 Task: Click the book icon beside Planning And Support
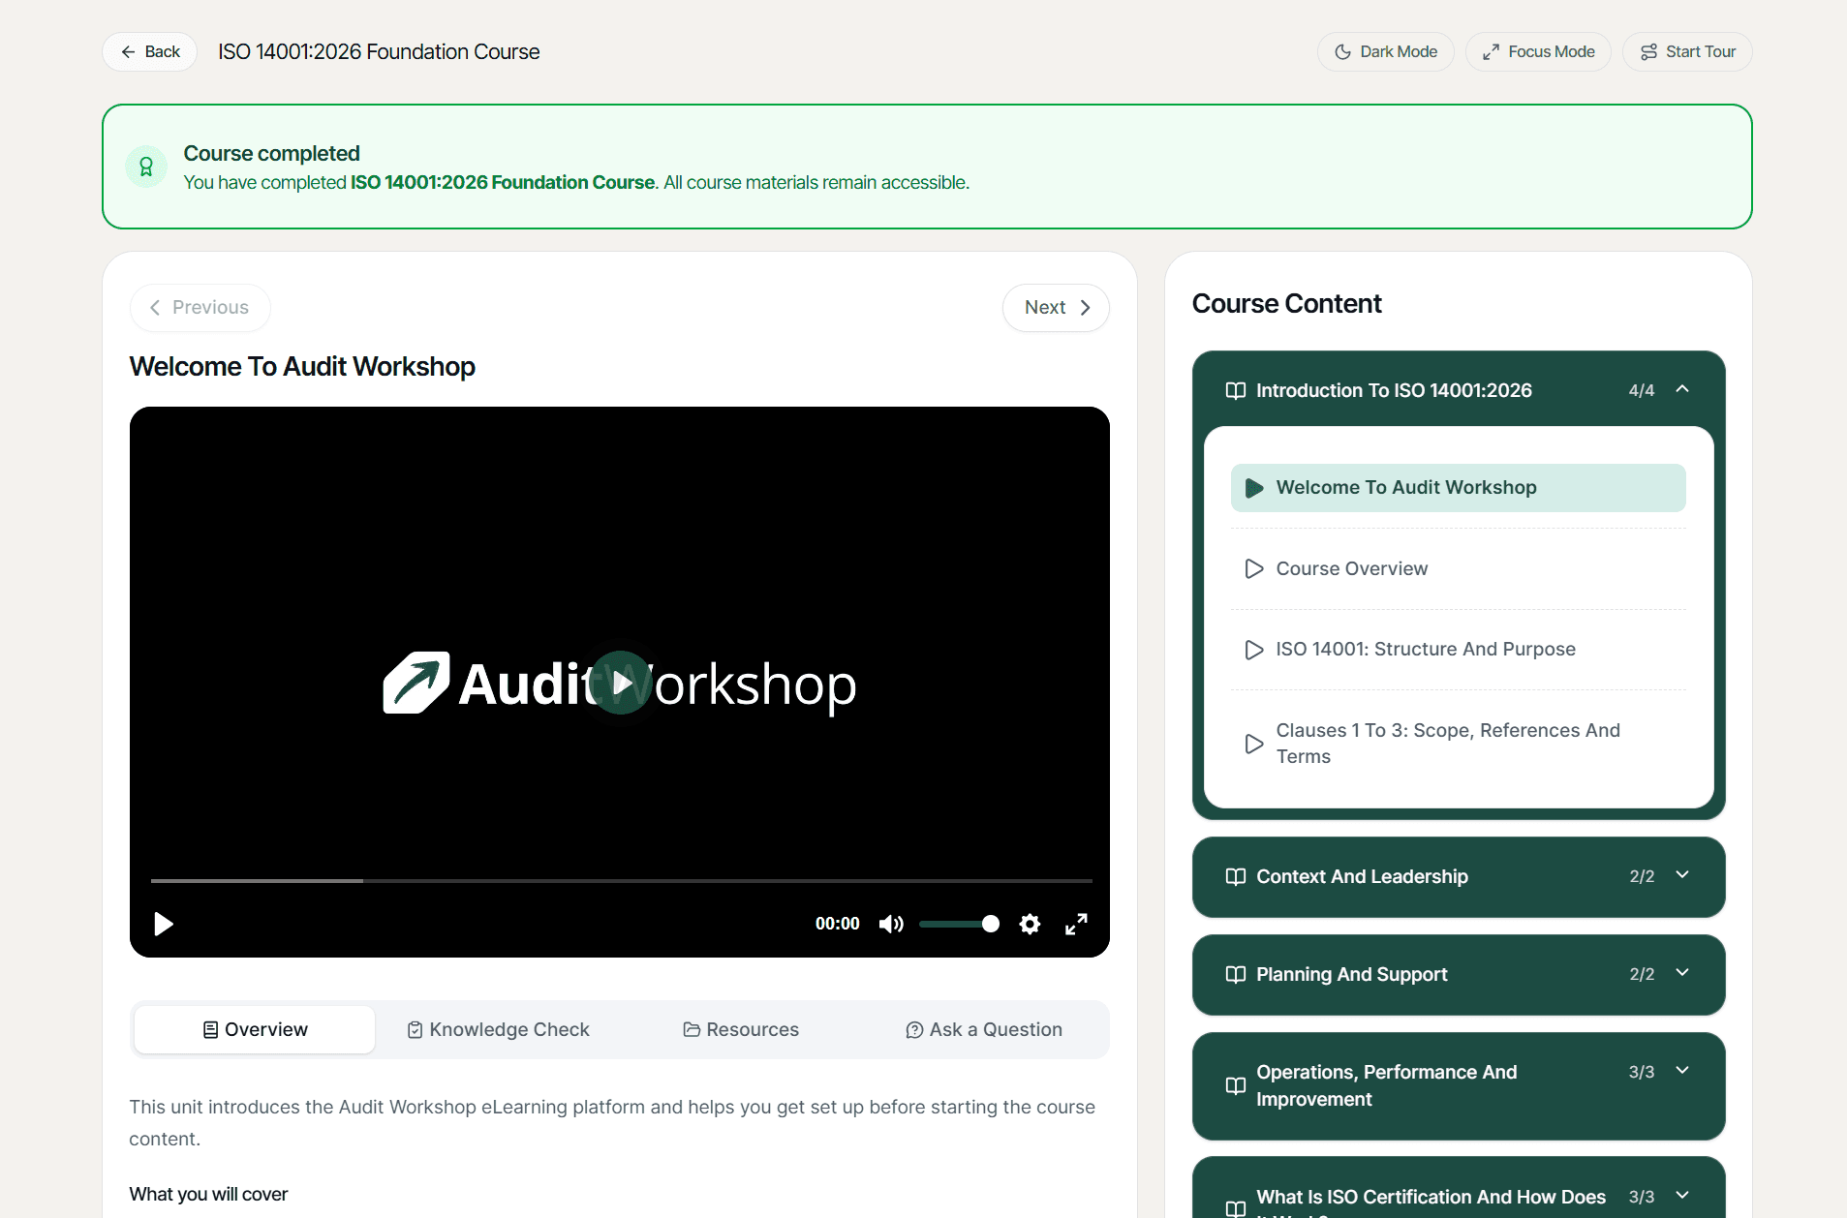tap(1236, 974)
